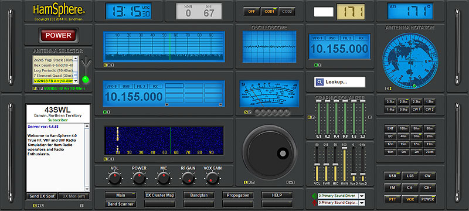The width and height of the screenshot is (469, 211).
Task: Click the S-meter gauge display
Action: (x=269, y=94)
